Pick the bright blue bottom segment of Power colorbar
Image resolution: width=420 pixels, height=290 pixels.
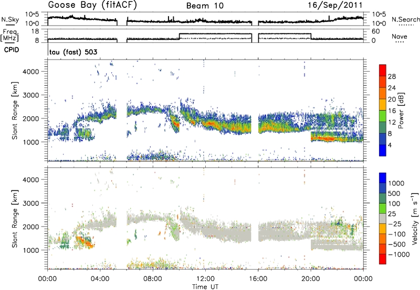pos(383,150)
